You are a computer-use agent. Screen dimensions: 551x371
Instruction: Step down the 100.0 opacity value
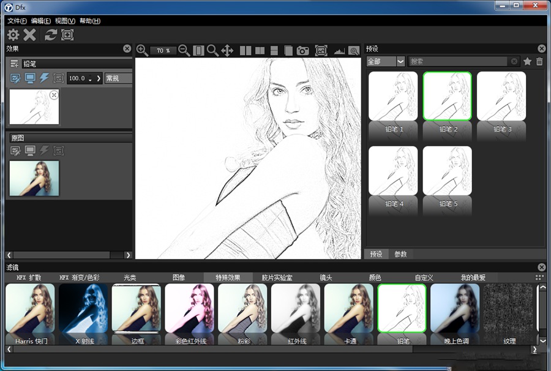(90, 81)
